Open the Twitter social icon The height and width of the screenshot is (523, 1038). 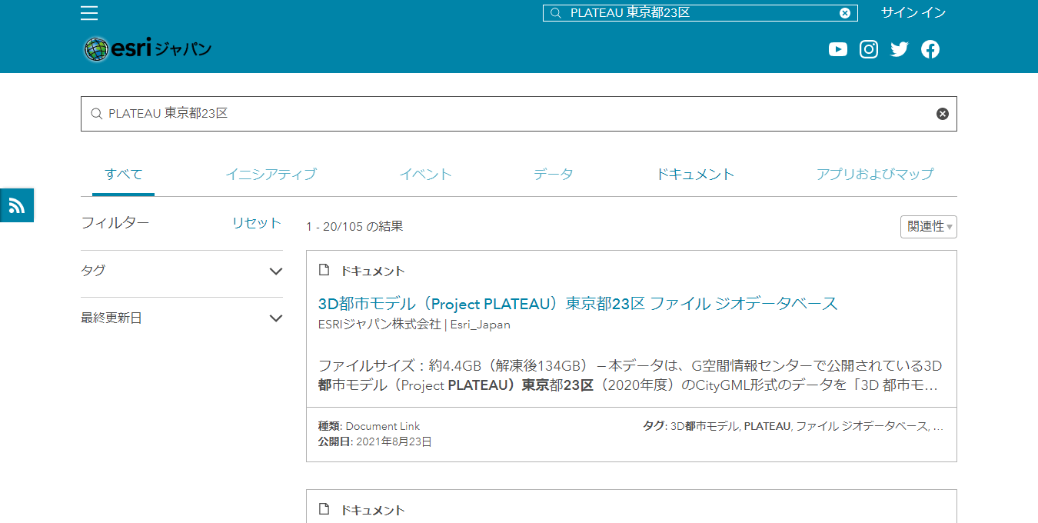coord(900,49)
